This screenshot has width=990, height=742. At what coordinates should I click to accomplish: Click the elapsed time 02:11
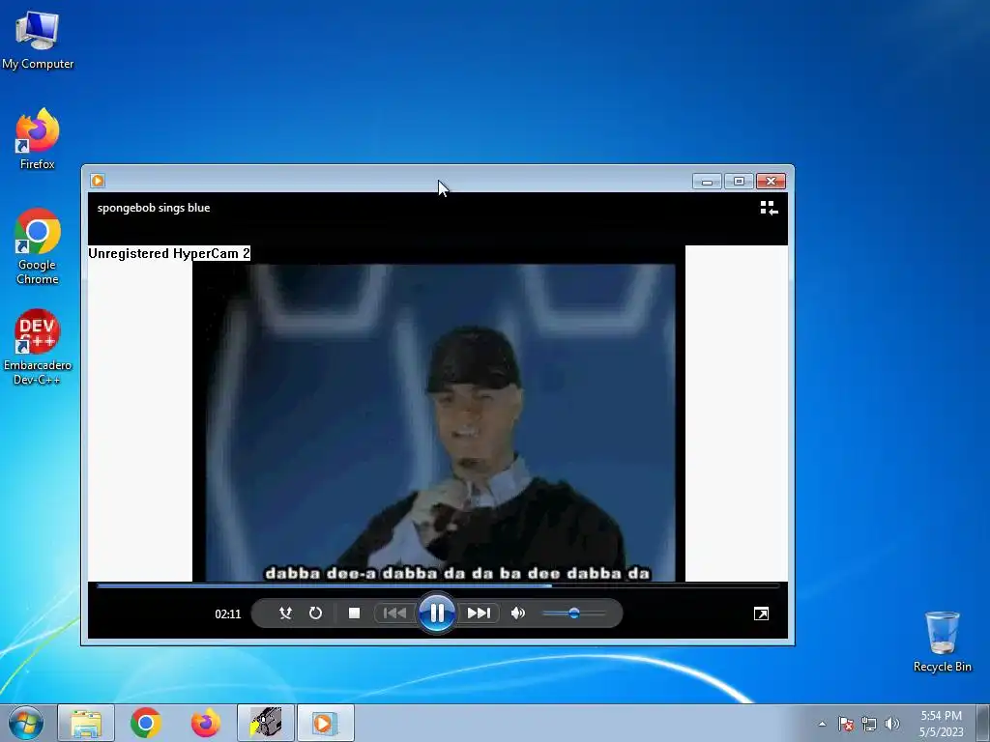point(228,614)
